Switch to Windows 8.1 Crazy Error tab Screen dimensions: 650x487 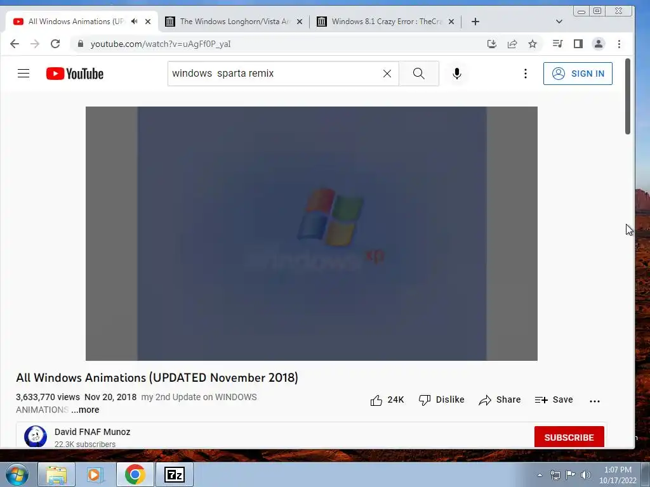tap(387, 22)
